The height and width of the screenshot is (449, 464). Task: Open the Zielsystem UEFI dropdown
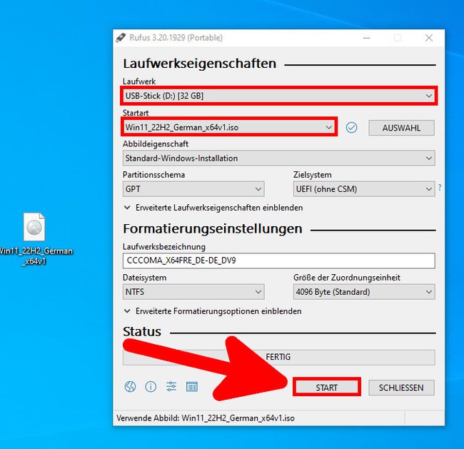(364, 189)
